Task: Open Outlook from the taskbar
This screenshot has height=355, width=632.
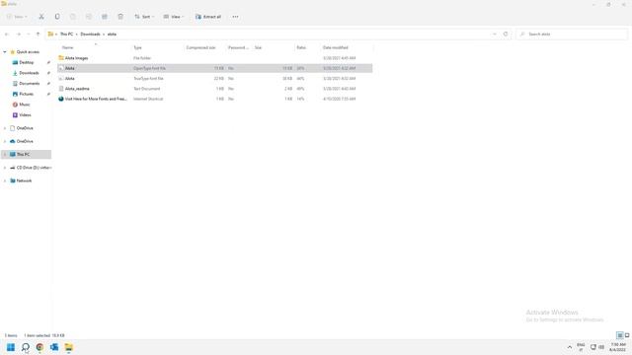Action: point(54,347)
